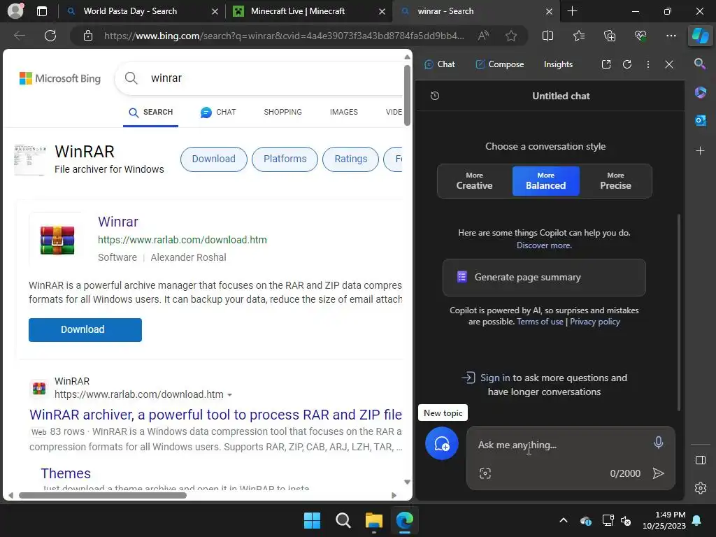Open WinRAR archiver result title link
The height and width of the screenshot is (537, 716).
click(x=215, y=414)
